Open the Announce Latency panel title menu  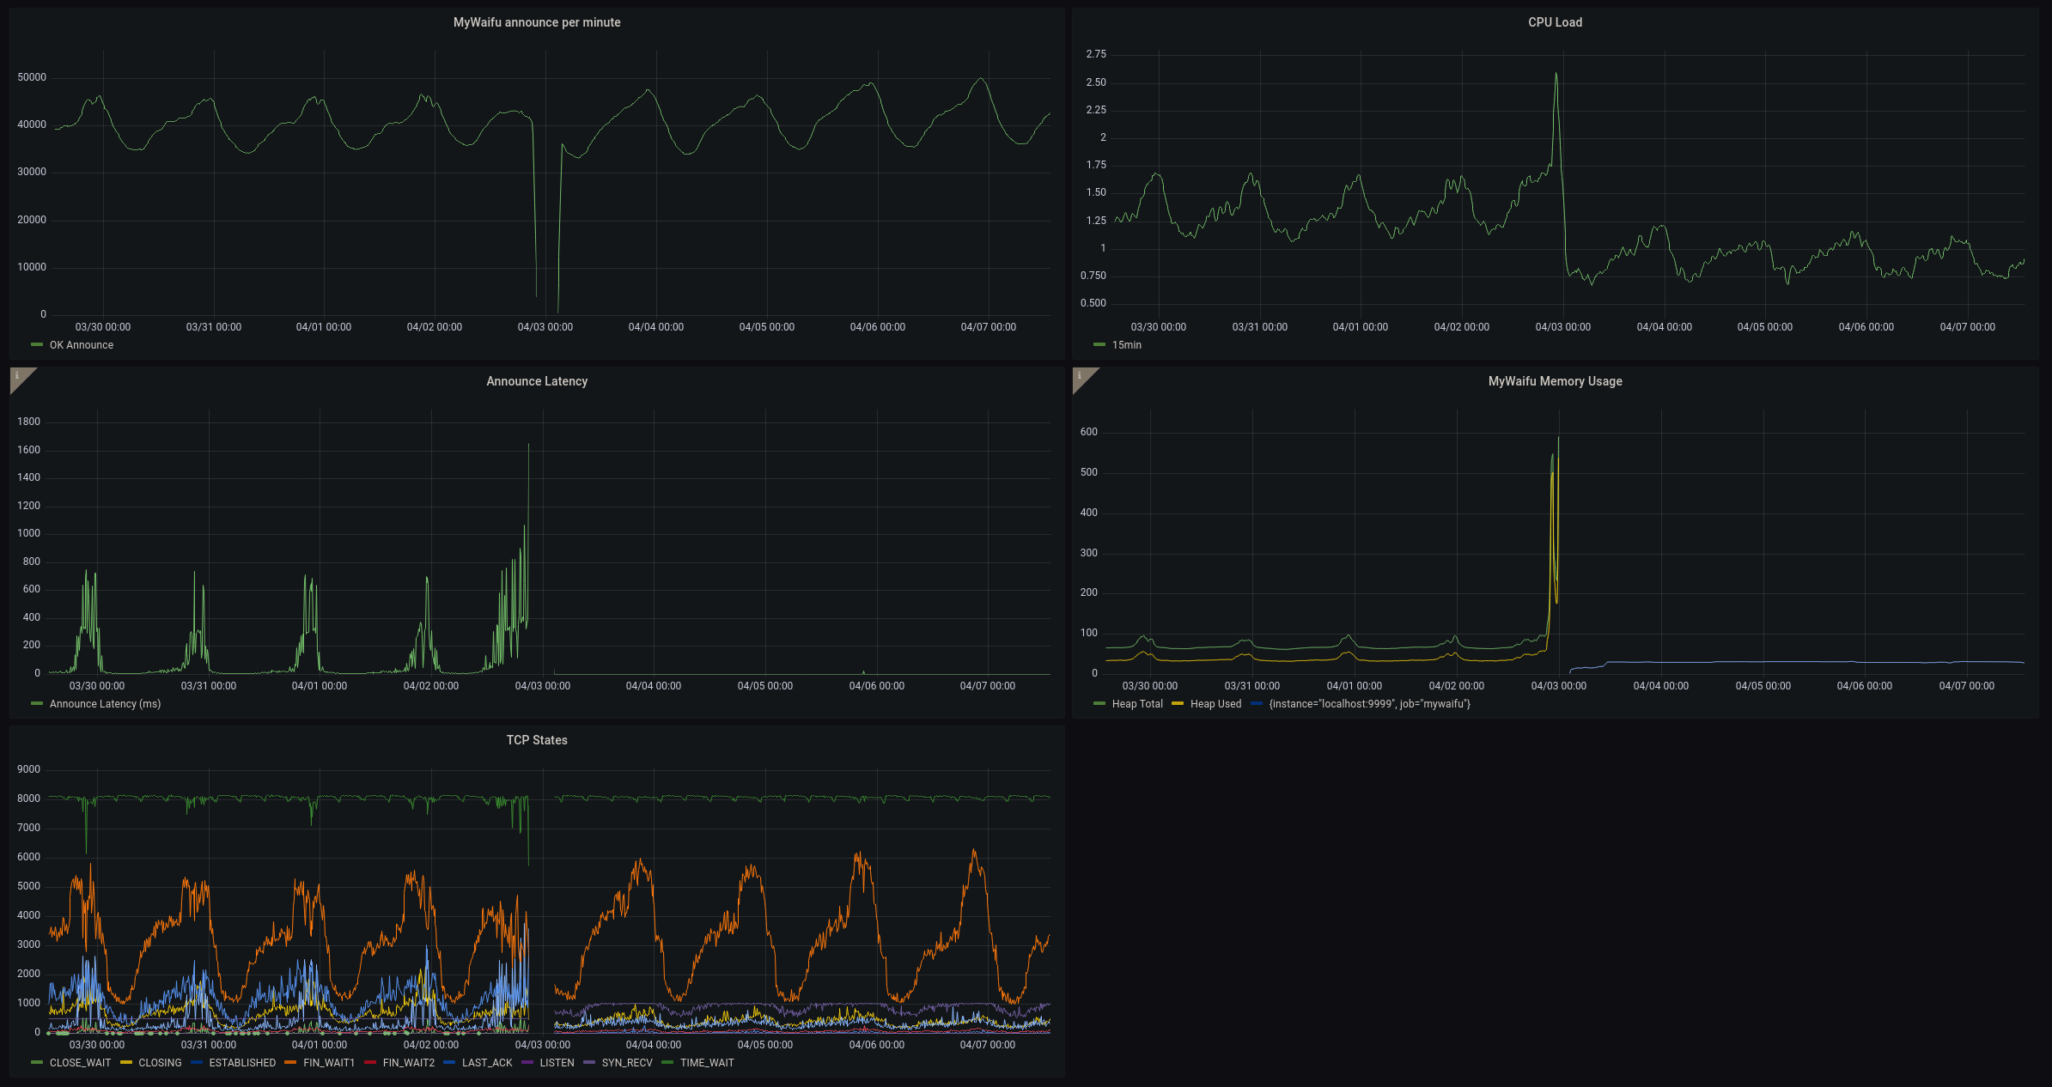536,381
